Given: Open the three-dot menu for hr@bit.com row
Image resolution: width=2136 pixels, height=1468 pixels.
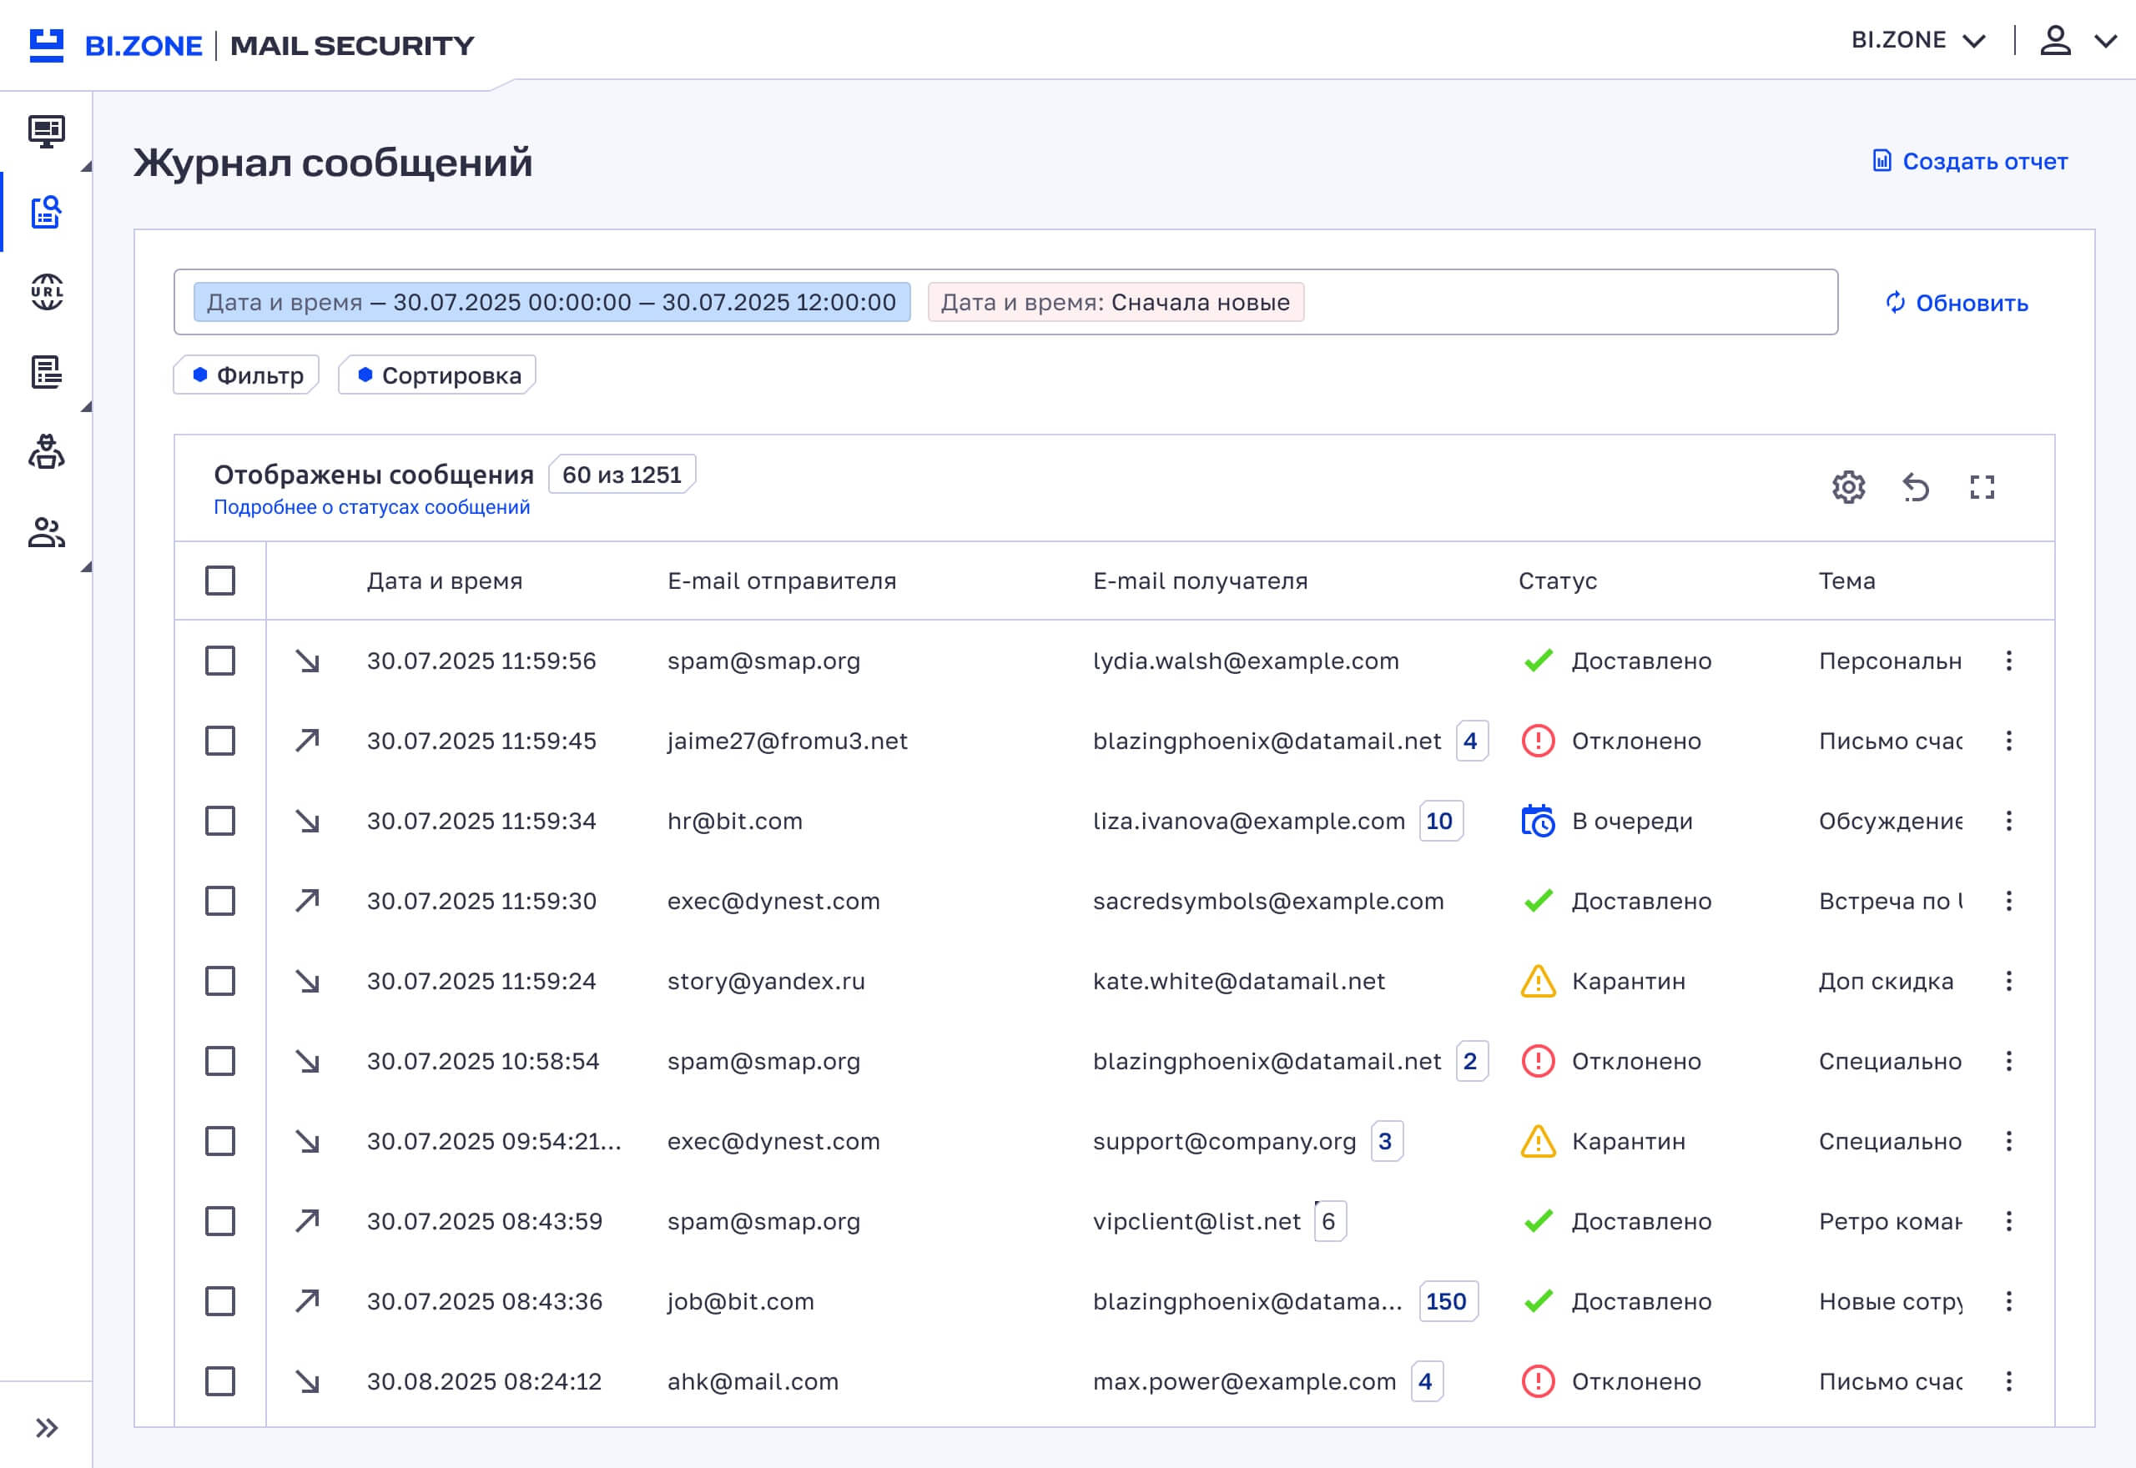Looking at the screenshot, I should pyautogui.click(x=2009, y=821).
